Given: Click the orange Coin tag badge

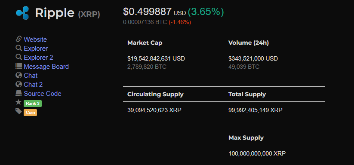Looking at the screenshot, I should click(30, 113).
